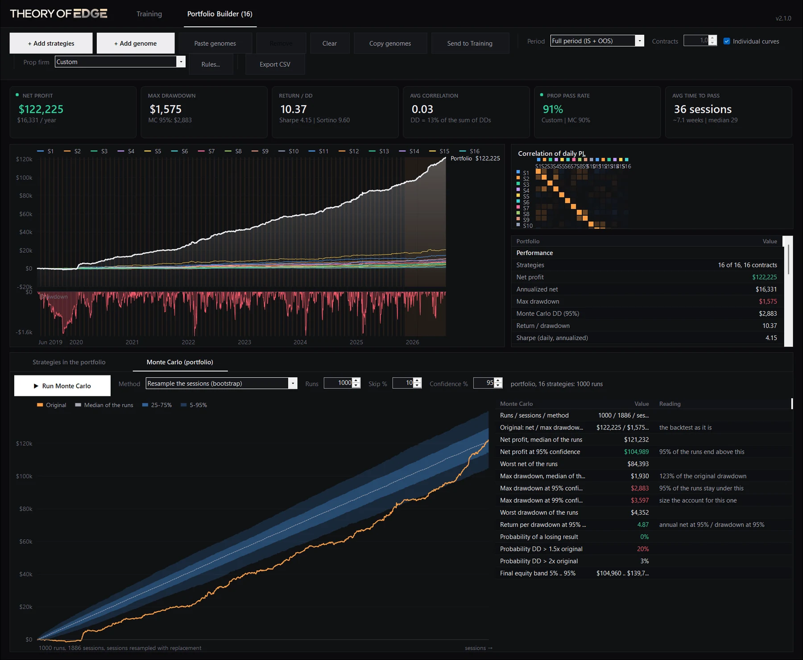Decrease the Contracts stepper value

click(x=712, y=43)
